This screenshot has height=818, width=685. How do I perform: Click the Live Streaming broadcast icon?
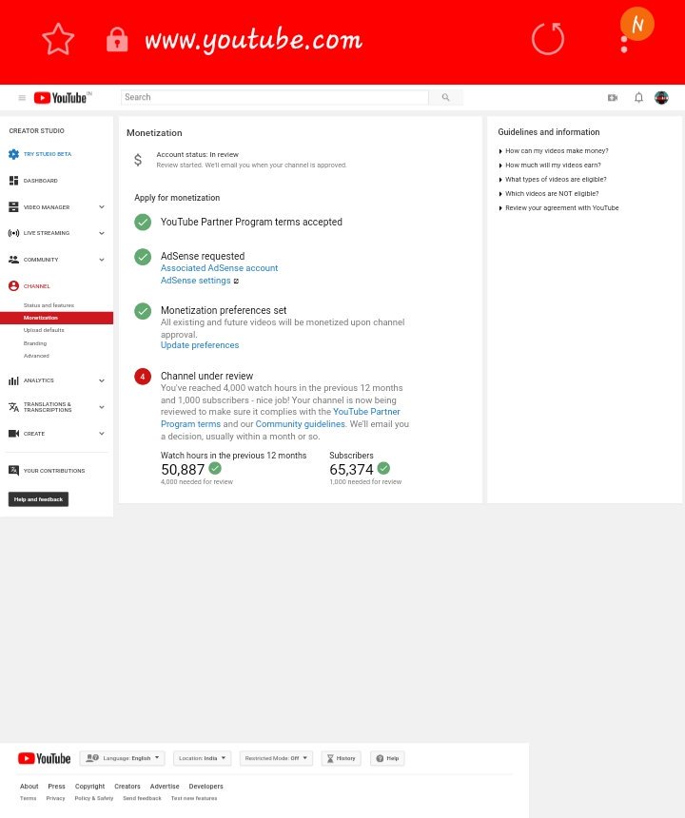tap(13, 233)
